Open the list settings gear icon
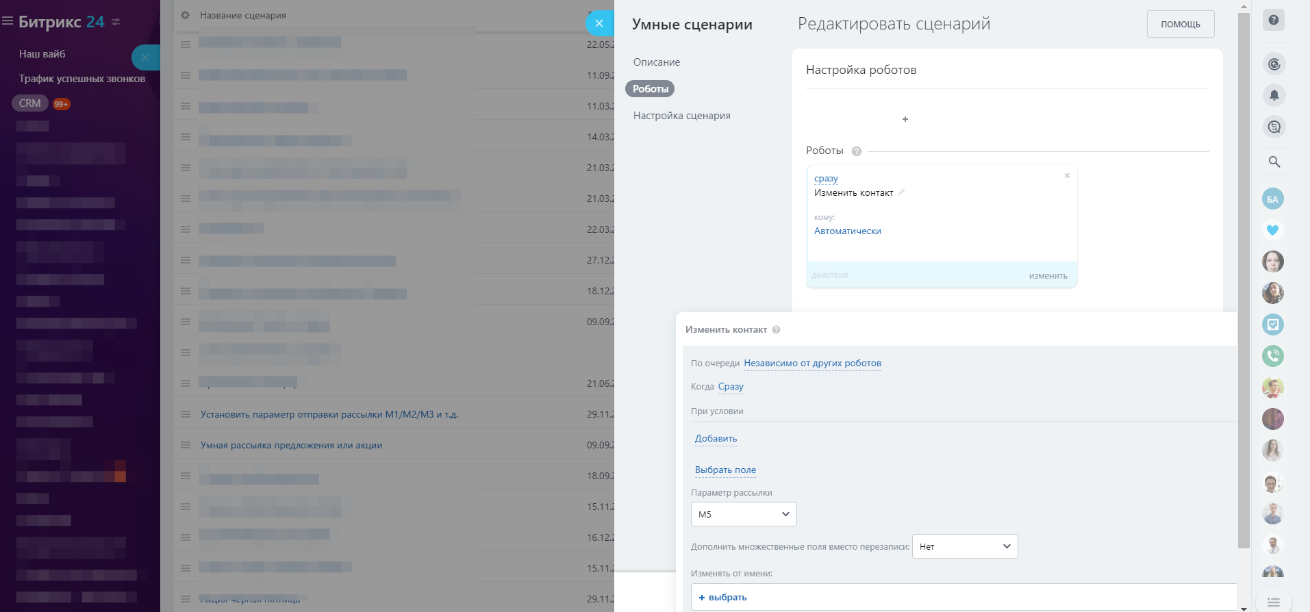This screenshot has width=1310, height=612. click(x=185, y=15)
